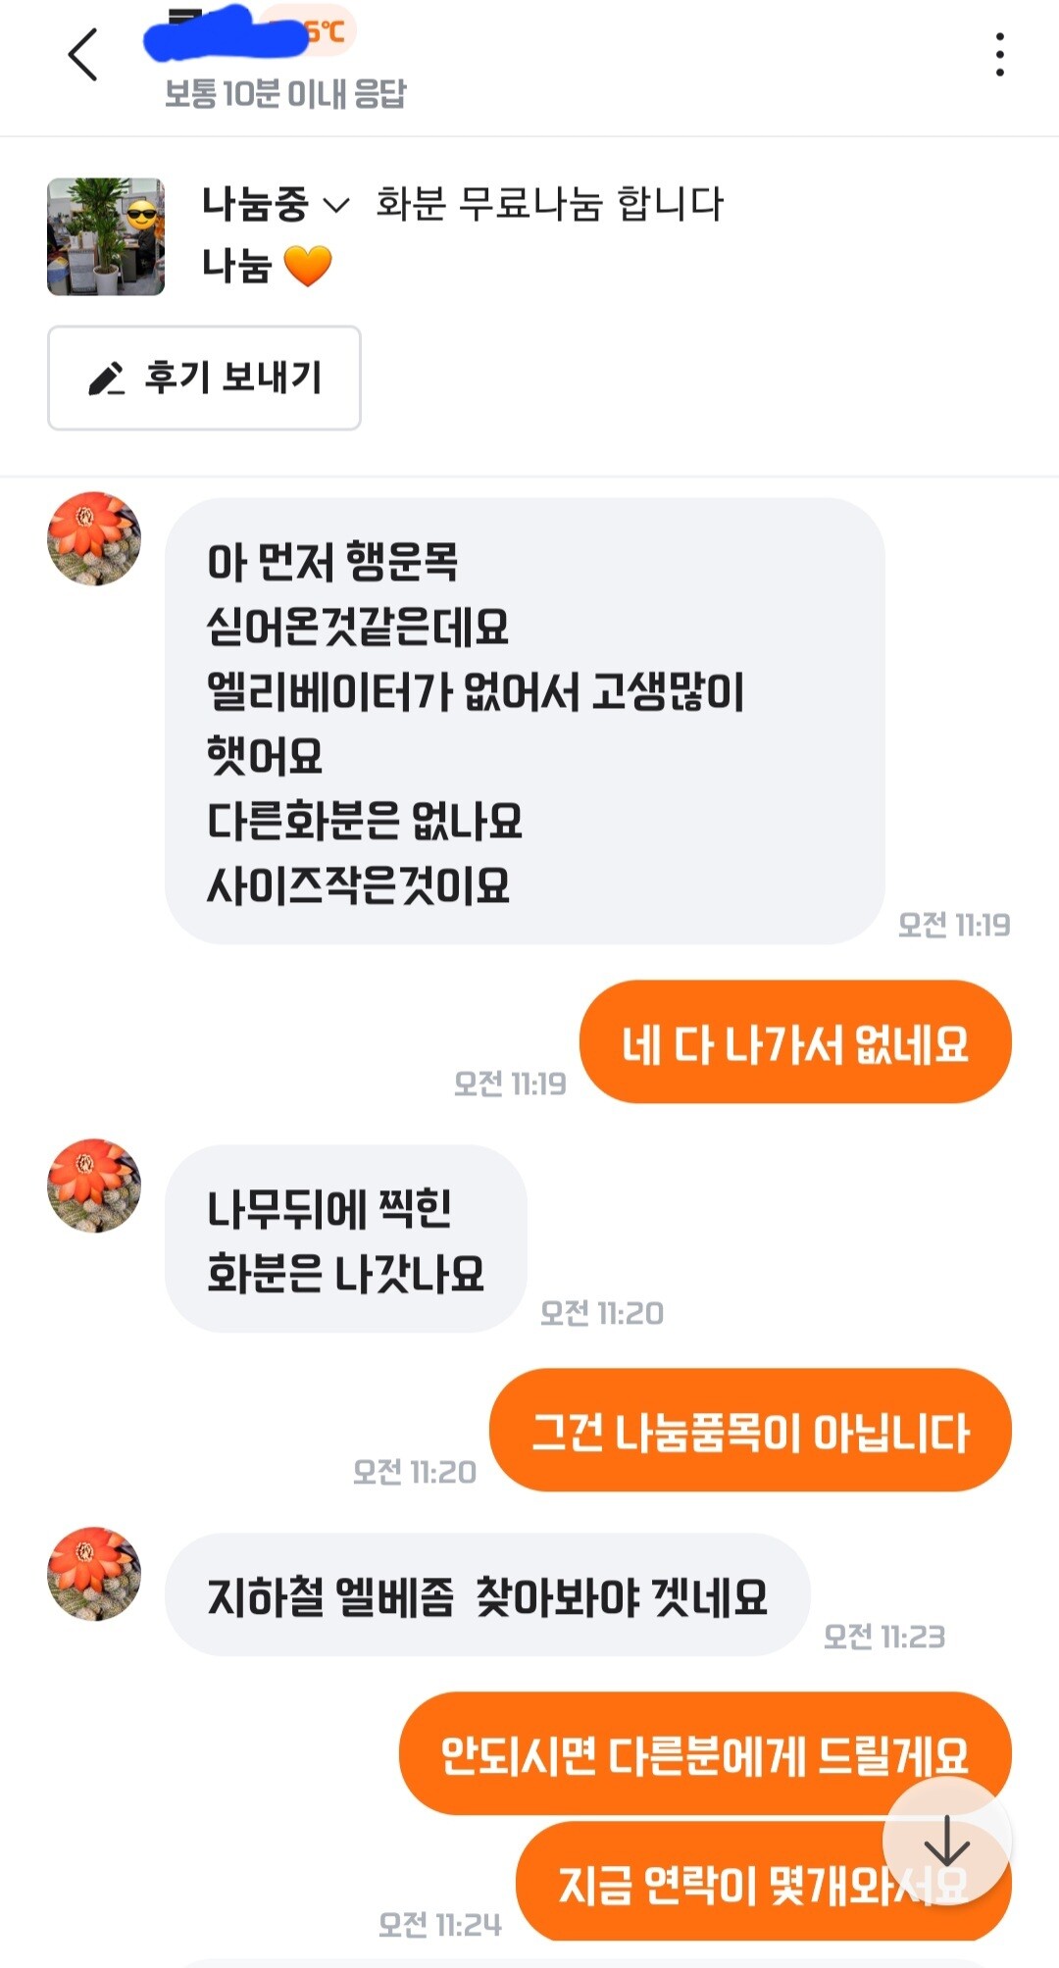
Task: Select the 네 다 나가서 없네요 message bubble
Action: [795, 1041]
